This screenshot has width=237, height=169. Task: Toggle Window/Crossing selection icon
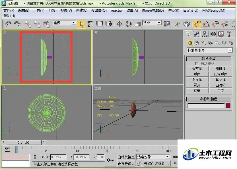point(109,24)
